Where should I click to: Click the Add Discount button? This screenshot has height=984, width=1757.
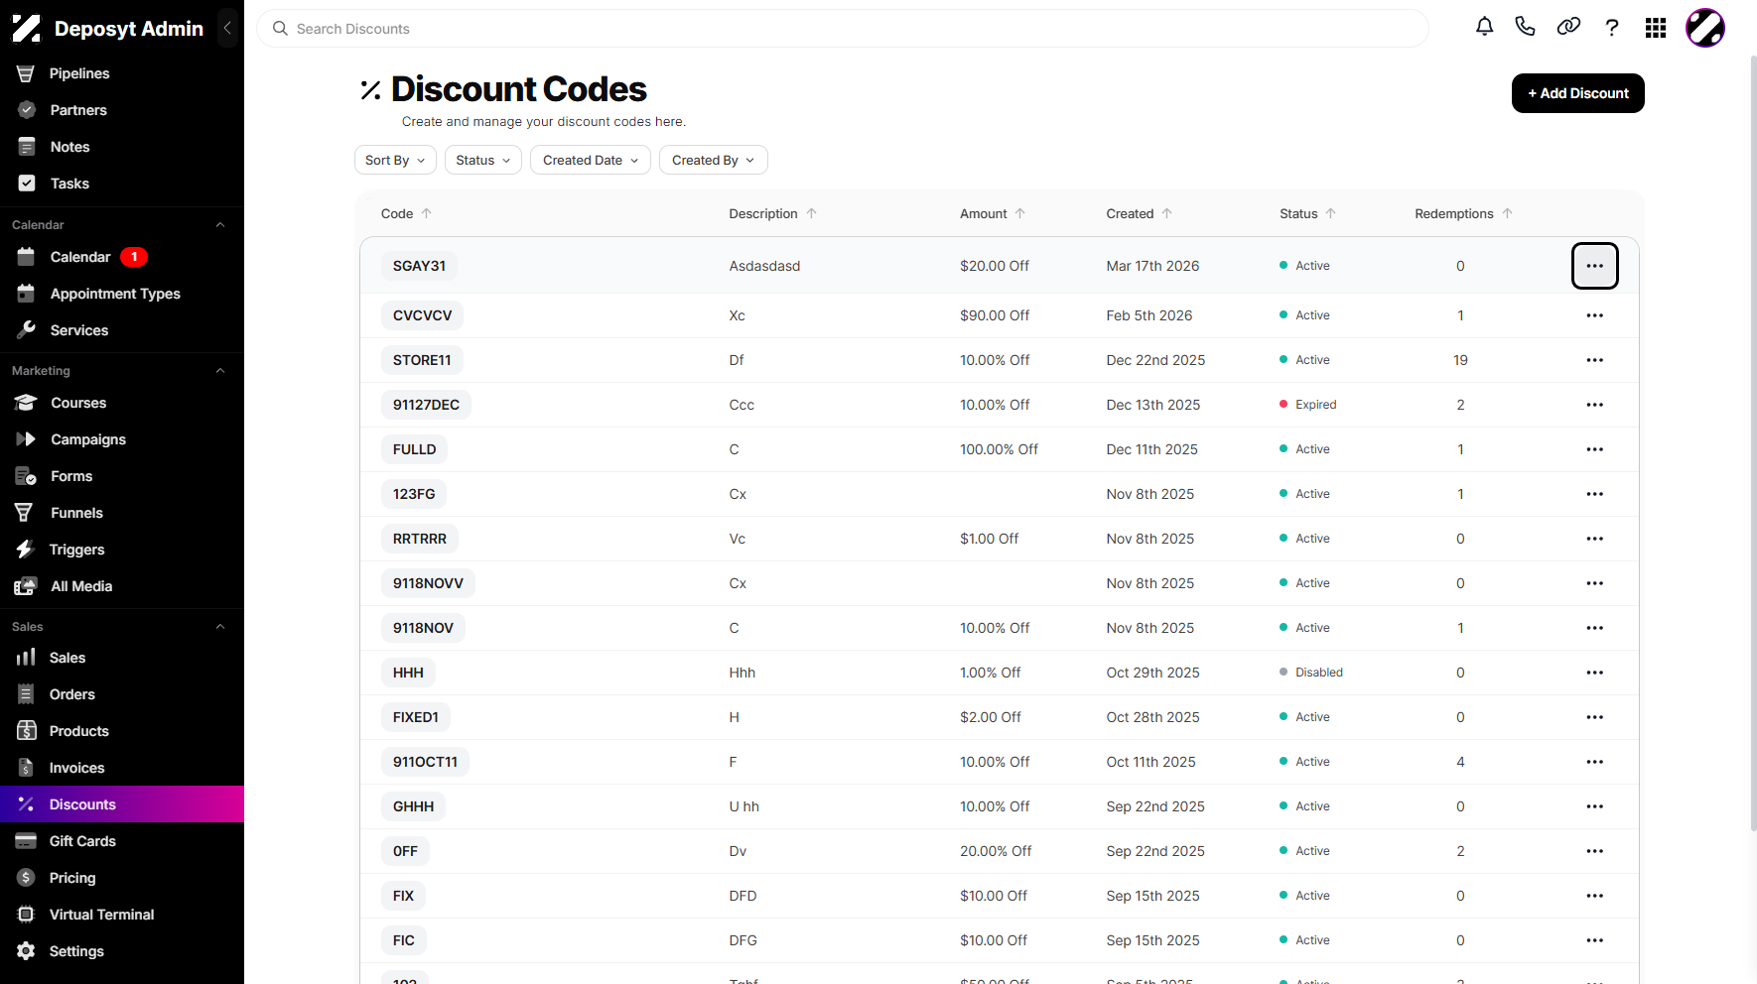pos(1578,93)
